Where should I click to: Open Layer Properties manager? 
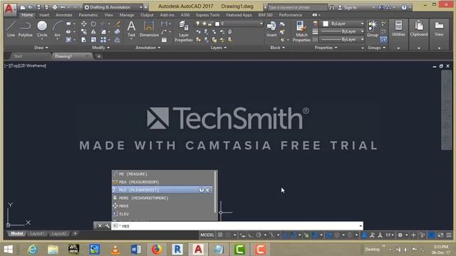pos(184,31)
